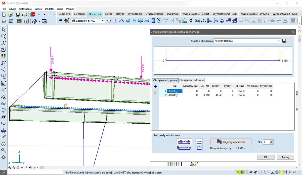
Task: Click the binoculars find icon in the sidebar
Action: [4, 144]
